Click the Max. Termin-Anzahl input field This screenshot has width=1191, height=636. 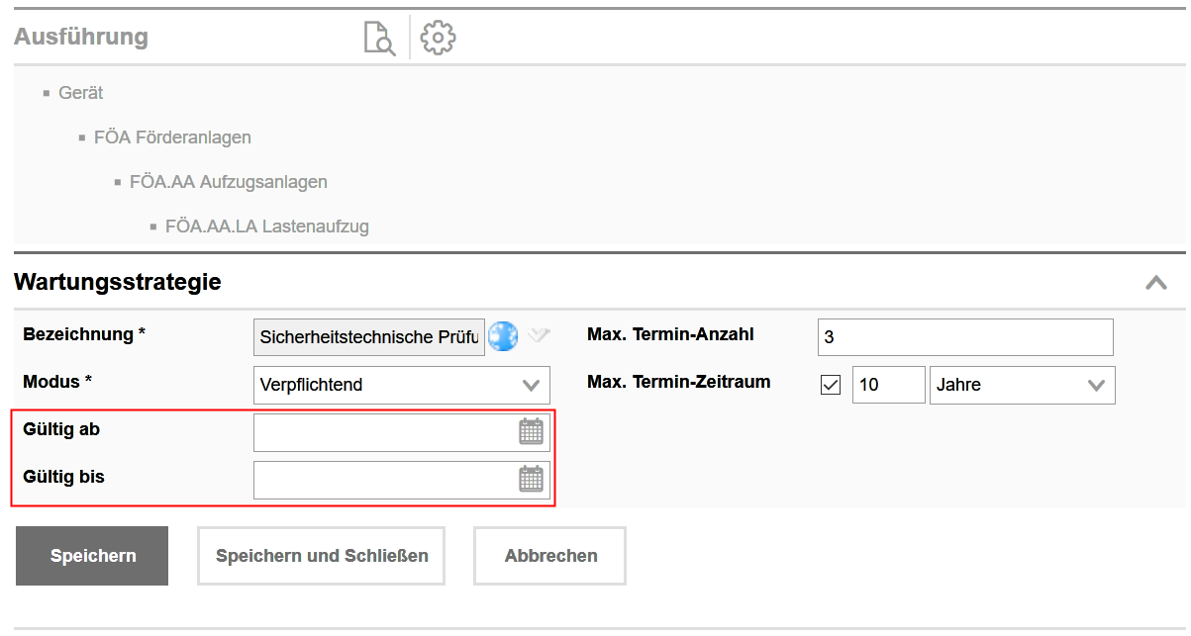(964, 337)
